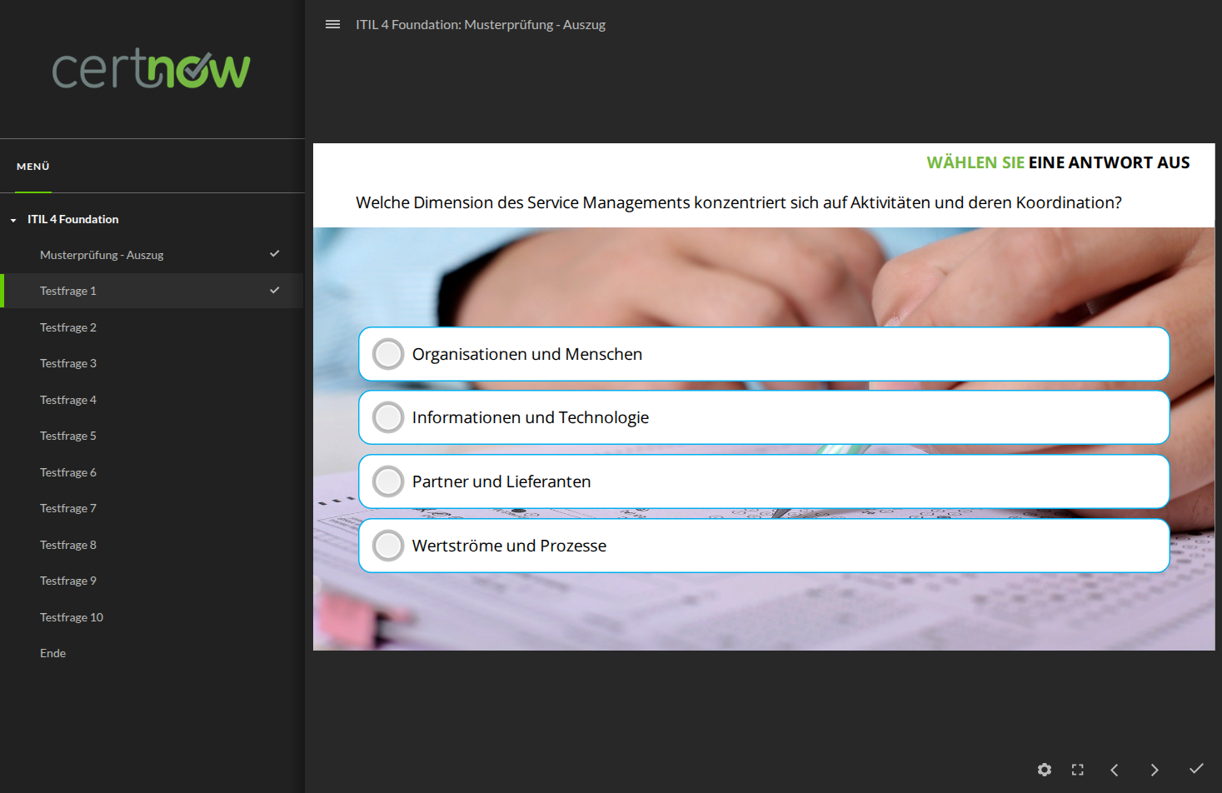Go to next slide arrow
Viewport: 1222px width, 793px height.
[x=1155, y=770]
